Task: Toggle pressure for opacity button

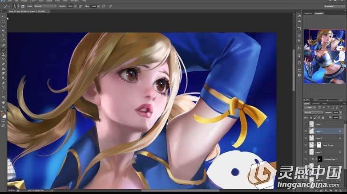Action: [81, 6]
